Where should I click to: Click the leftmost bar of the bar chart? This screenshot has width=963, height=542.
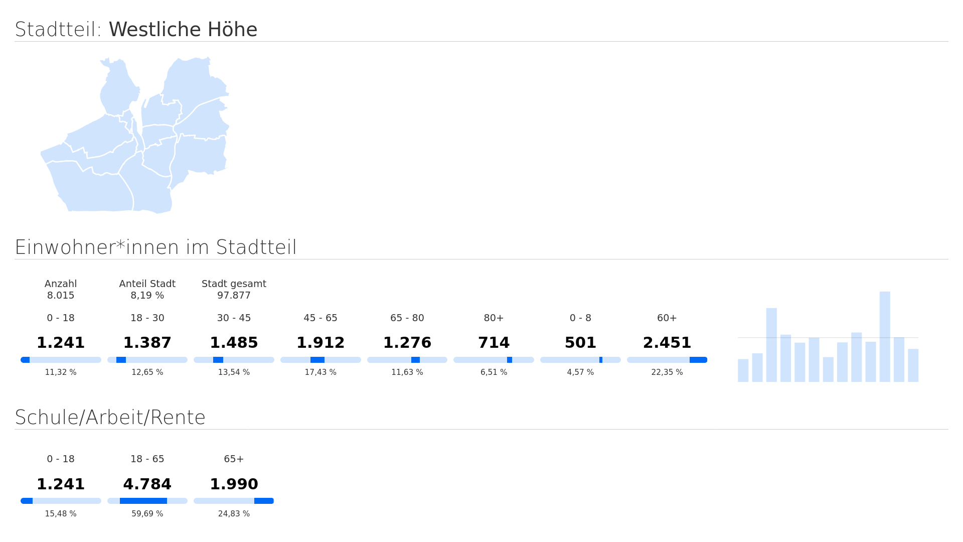(x=743, y=370)
